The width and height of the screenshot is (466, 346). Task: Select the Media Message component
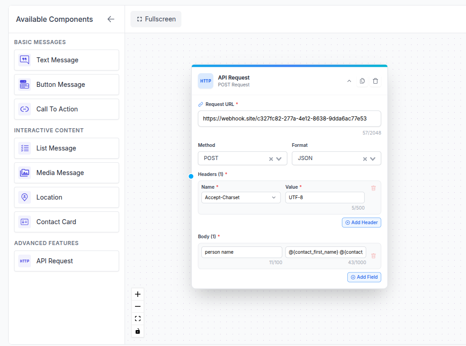coord(66,173)
